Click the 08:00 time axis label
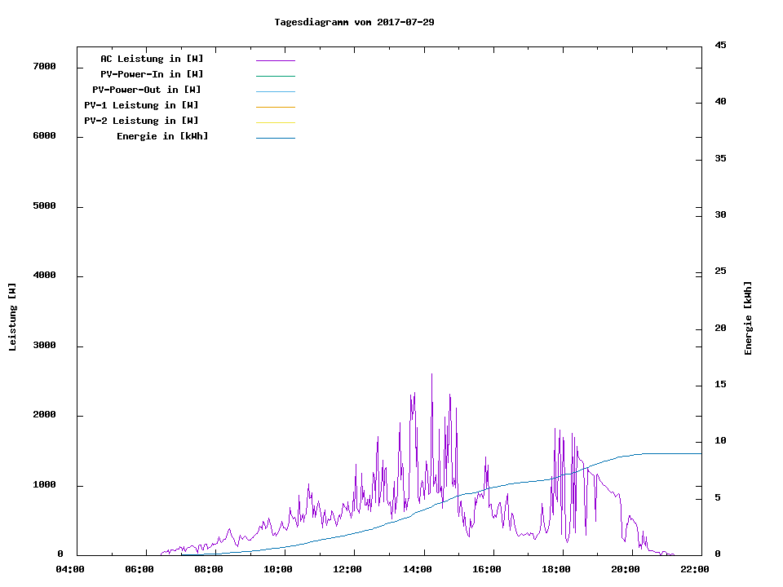Image resolution: width=783 pixels, height=587 pixels. click(210, 569)
